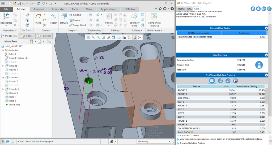Open the Favorites tab

[44, 36]
